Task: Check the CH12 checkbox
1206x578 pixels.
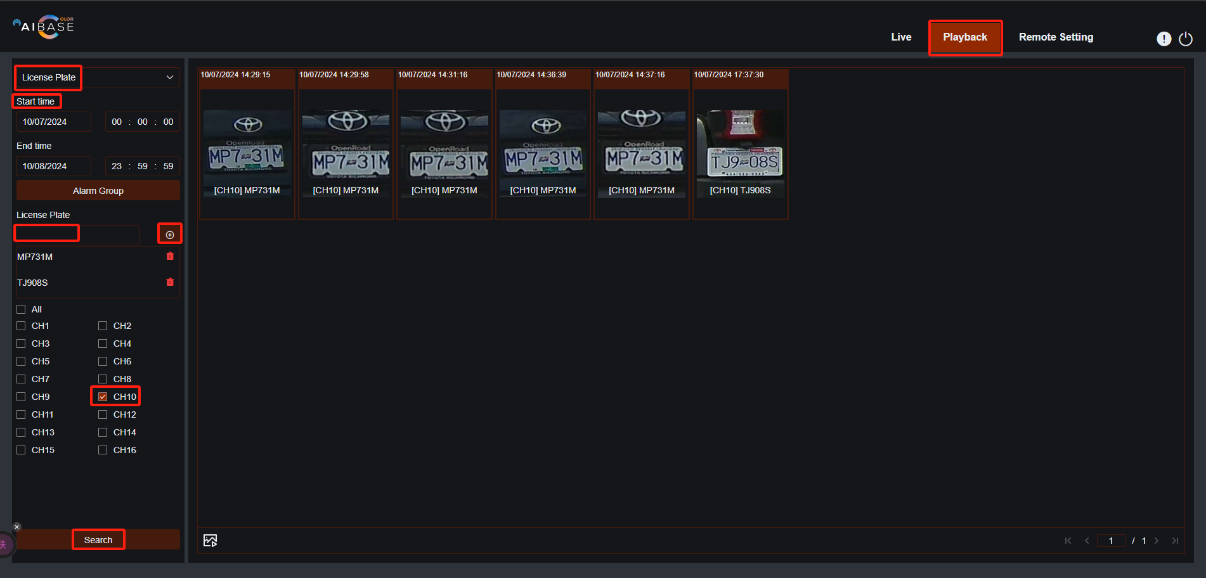Action: coord(103,414)
